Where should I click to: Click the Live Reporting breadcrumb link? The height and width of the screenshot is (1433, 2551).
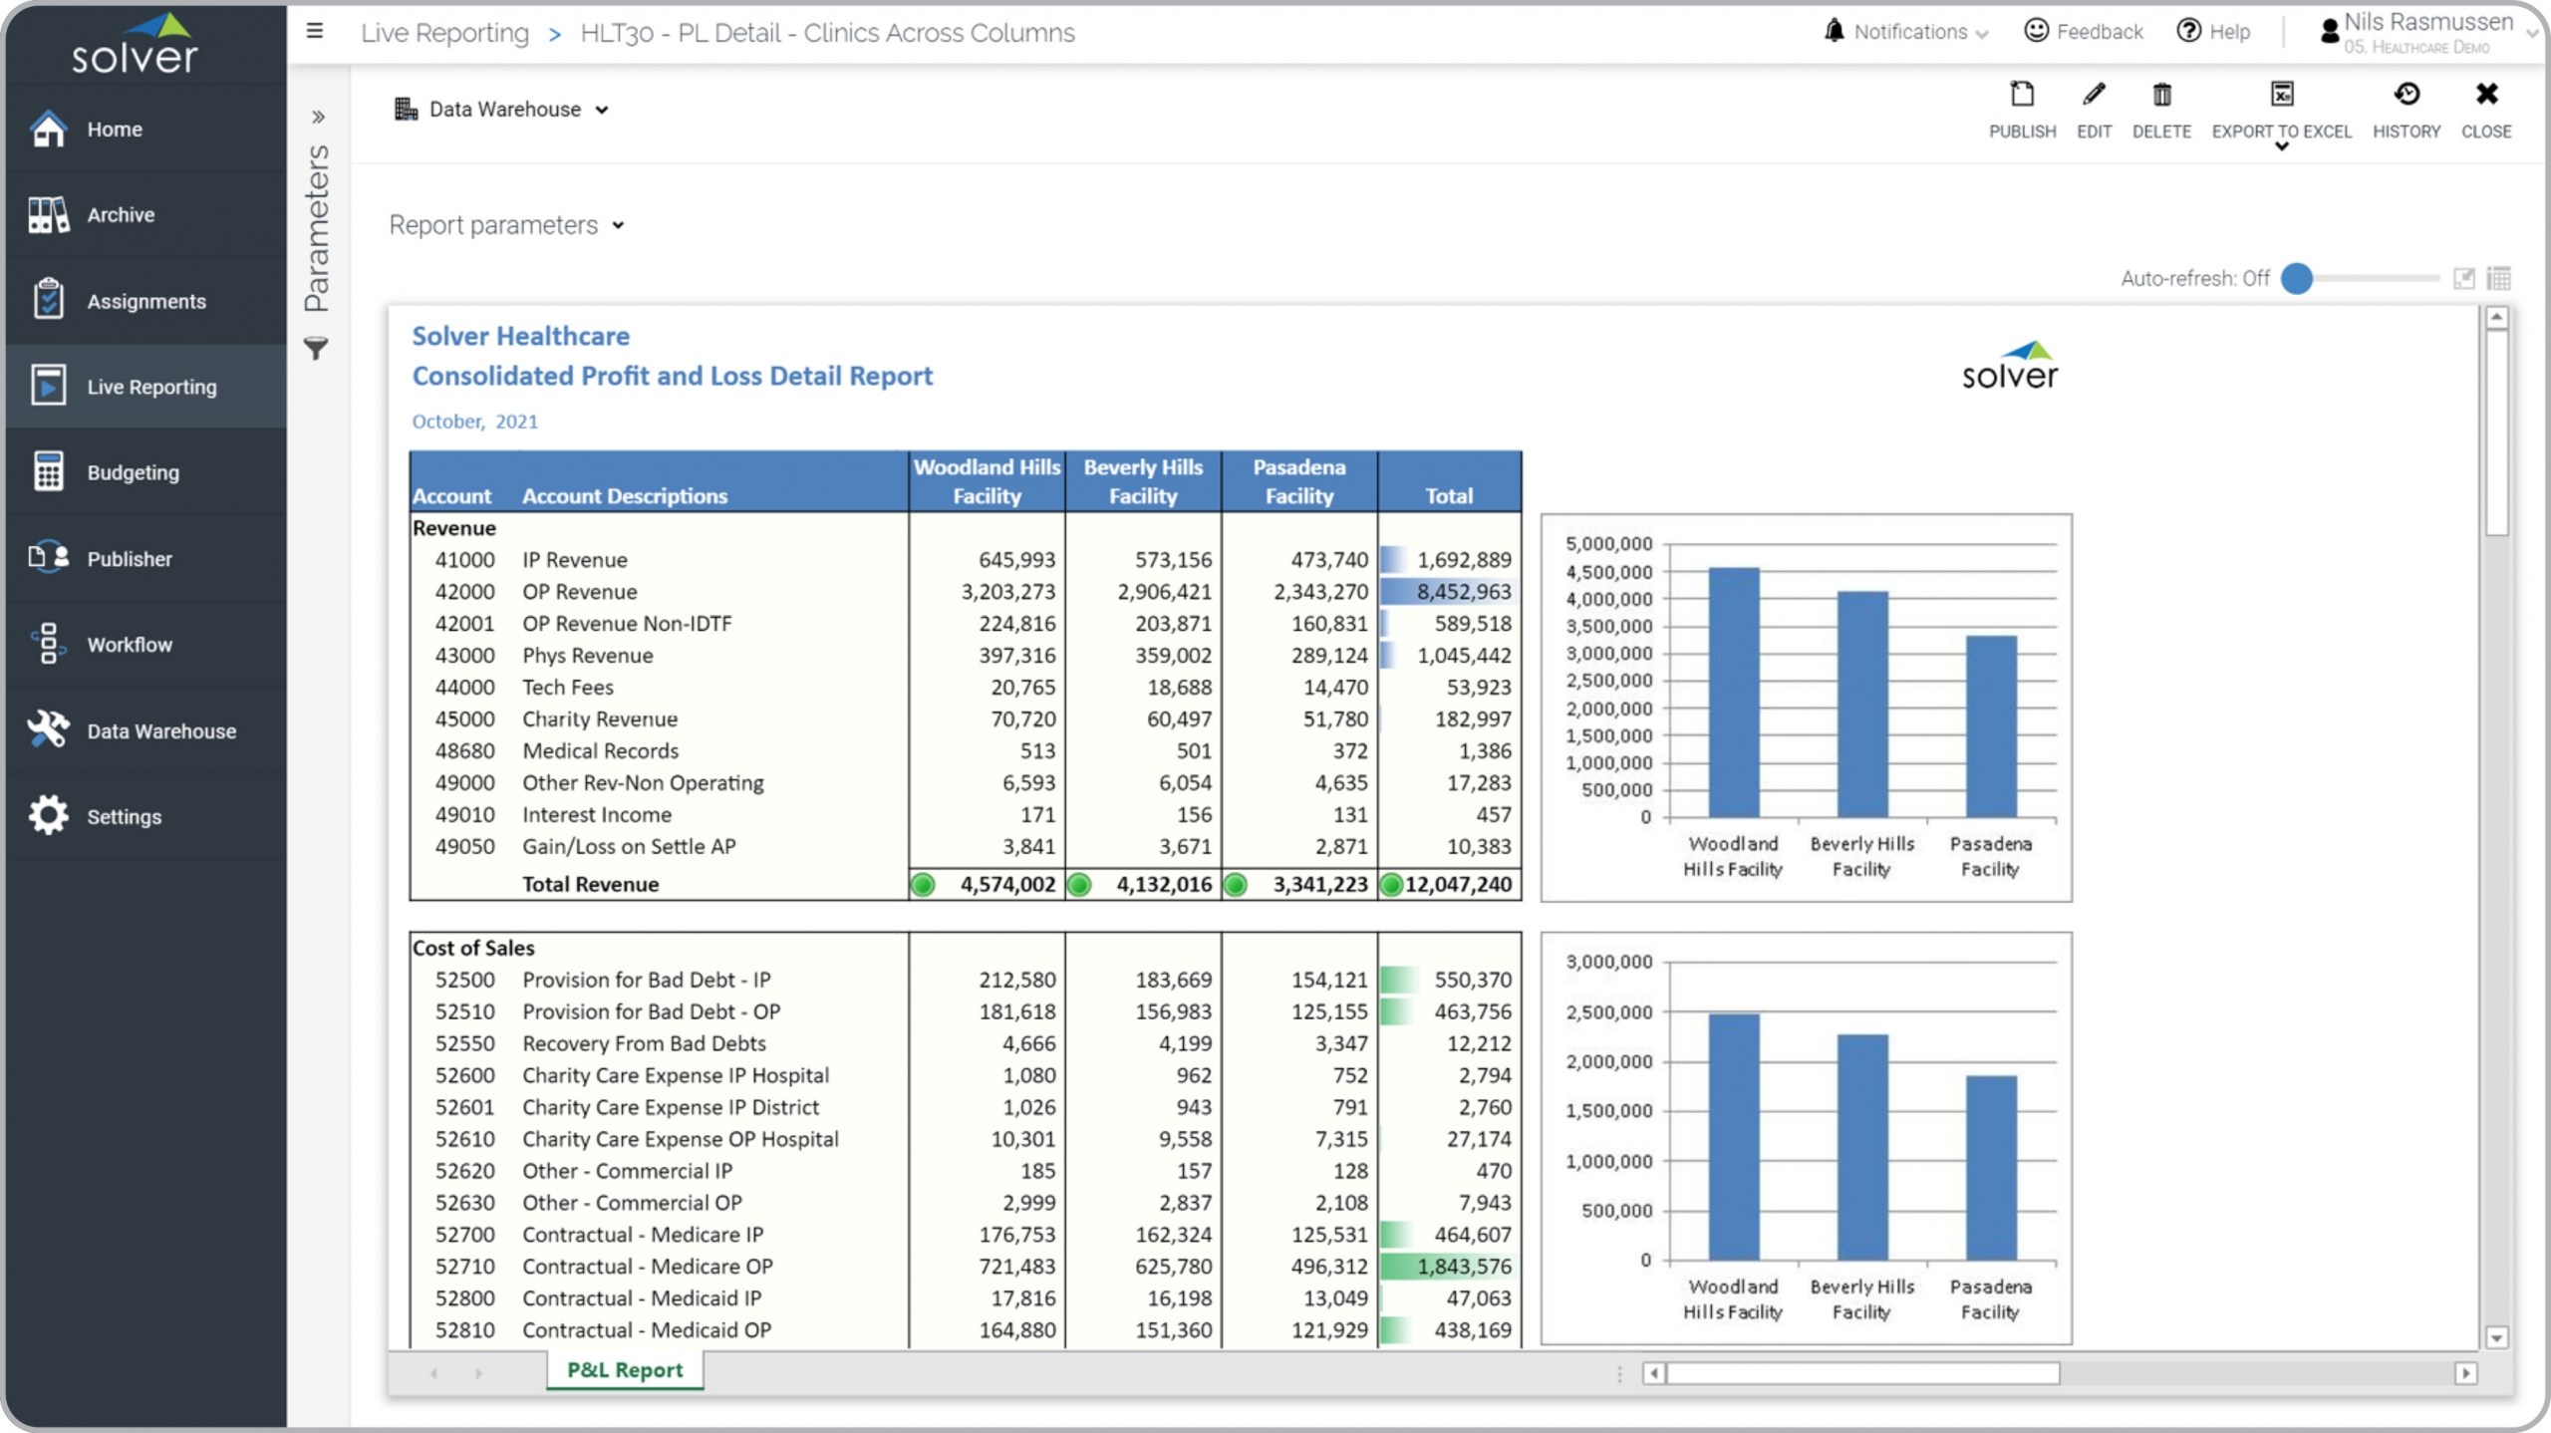[444, 33]
